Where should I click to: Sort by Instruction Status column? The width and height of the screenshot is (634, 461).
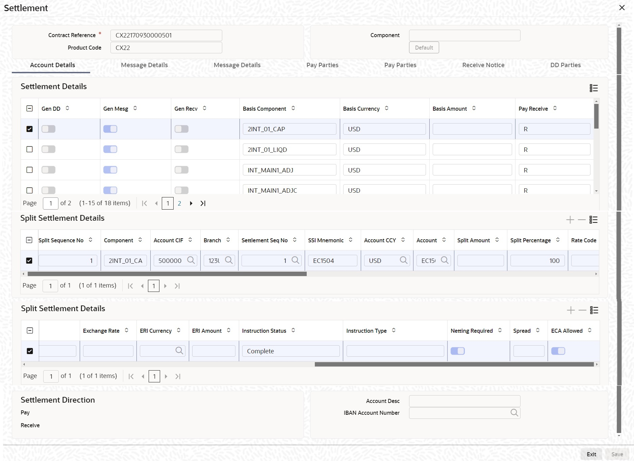click(293, 330)
